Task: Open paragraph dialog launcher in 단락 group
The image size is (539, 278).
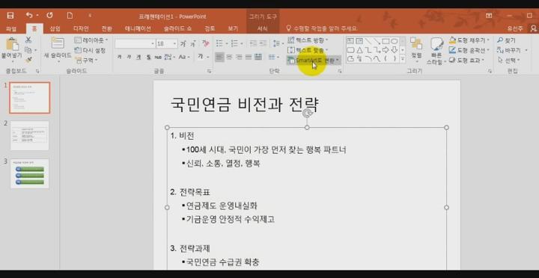Action: 340,71
